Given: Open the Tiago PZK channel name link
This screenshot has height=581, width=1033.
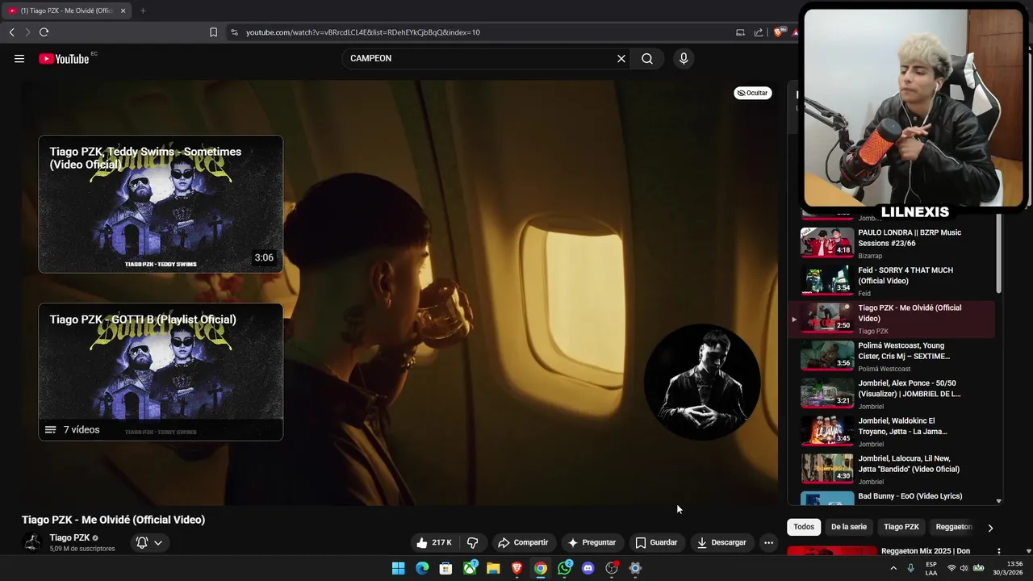Looking at the screenshot, I should pos(69,537).
